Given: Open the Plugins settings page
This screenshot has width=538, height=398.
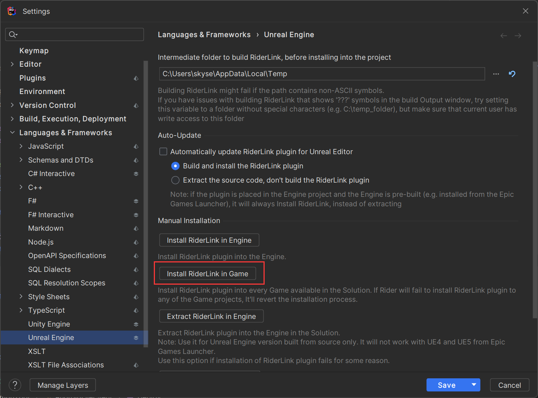Looking at the screenshot, I should (x=32, y=78).
